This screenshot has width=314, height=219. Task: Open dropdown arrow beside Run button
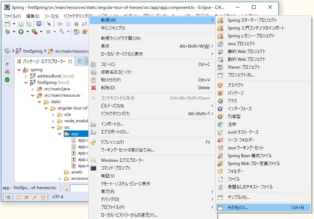27,32
